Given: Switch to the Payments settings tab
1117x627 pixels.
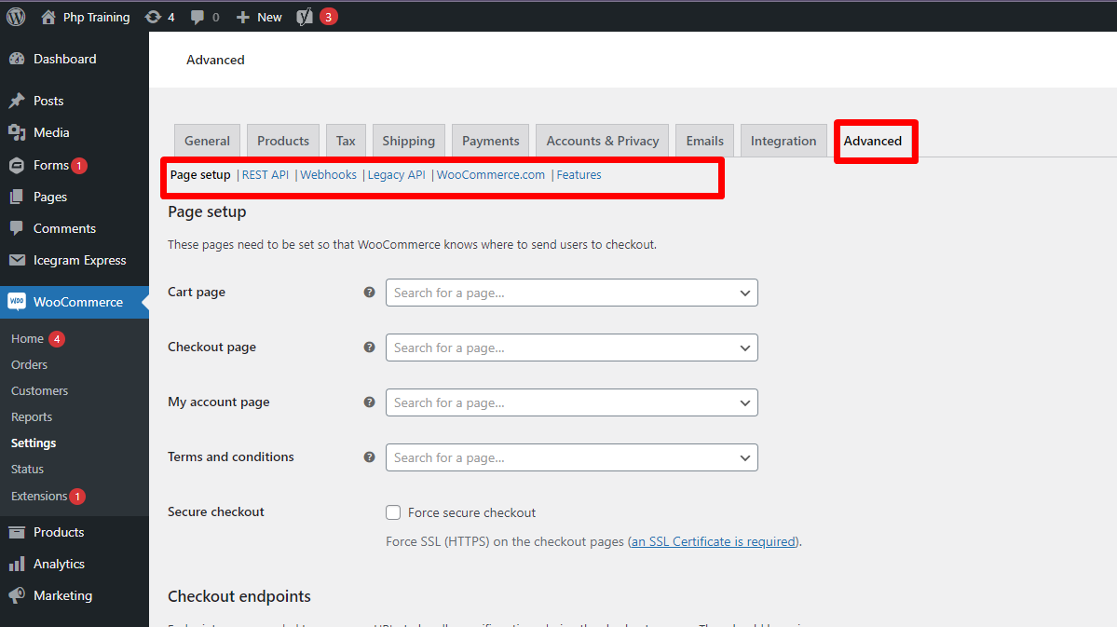Looking at the screenshot, I should (490, 141).
